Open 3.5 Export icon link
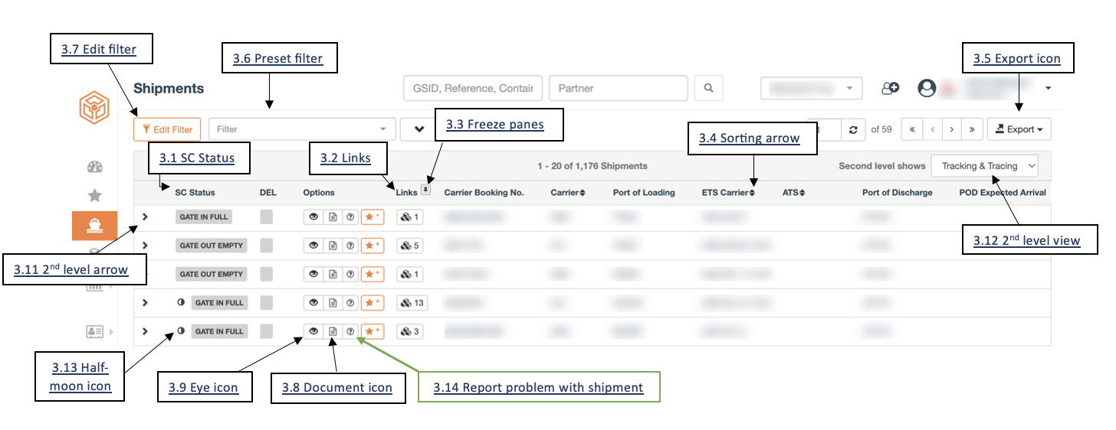This screenshot has height=430, width=1116. pyautogui.click(x=1017, y=58)
